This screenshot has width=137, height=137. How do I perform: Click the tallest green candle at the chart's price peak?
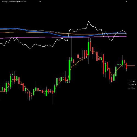pyautogui.click(x=89, y=48)
